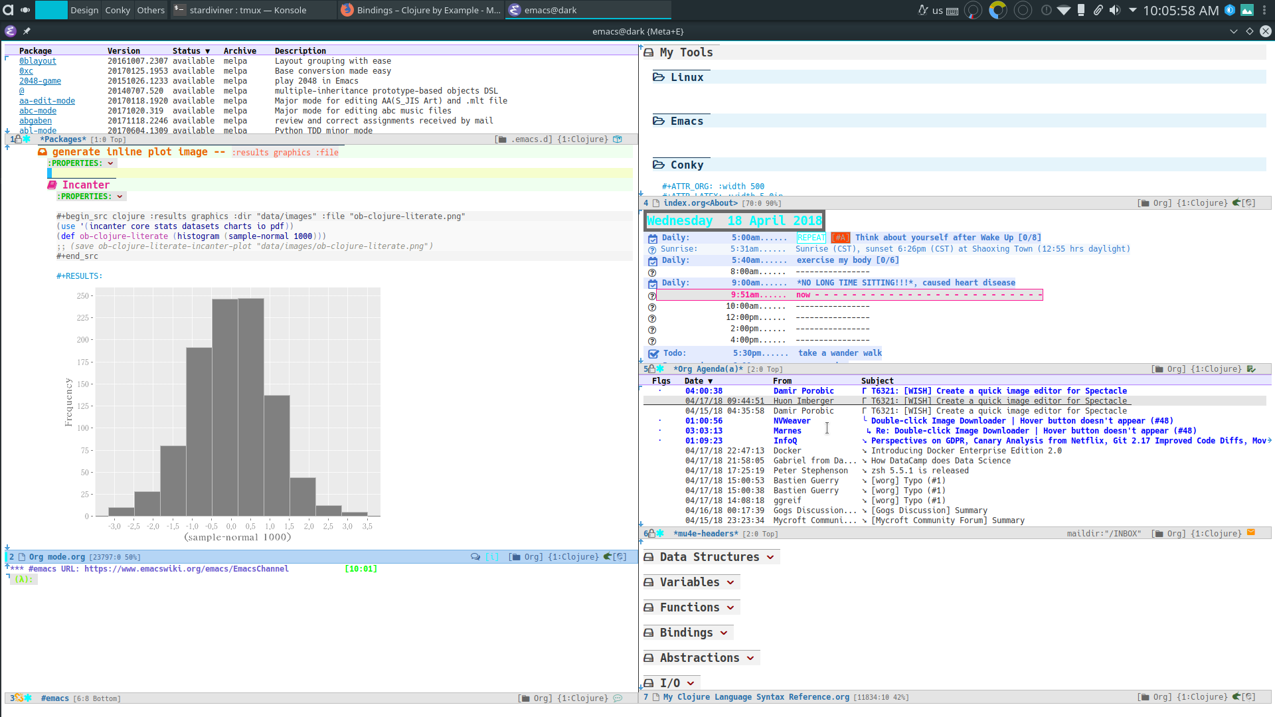The image size is (1275, 717).
Task: Open Introducing Docker Enterprise Edition 2.0 message
Action: (966, 451)
